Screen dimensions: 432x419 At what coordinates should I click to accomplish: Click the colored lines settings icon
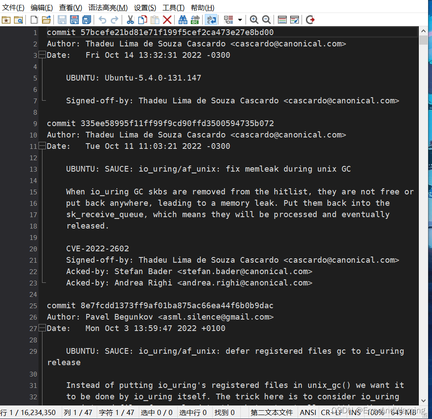282,20
